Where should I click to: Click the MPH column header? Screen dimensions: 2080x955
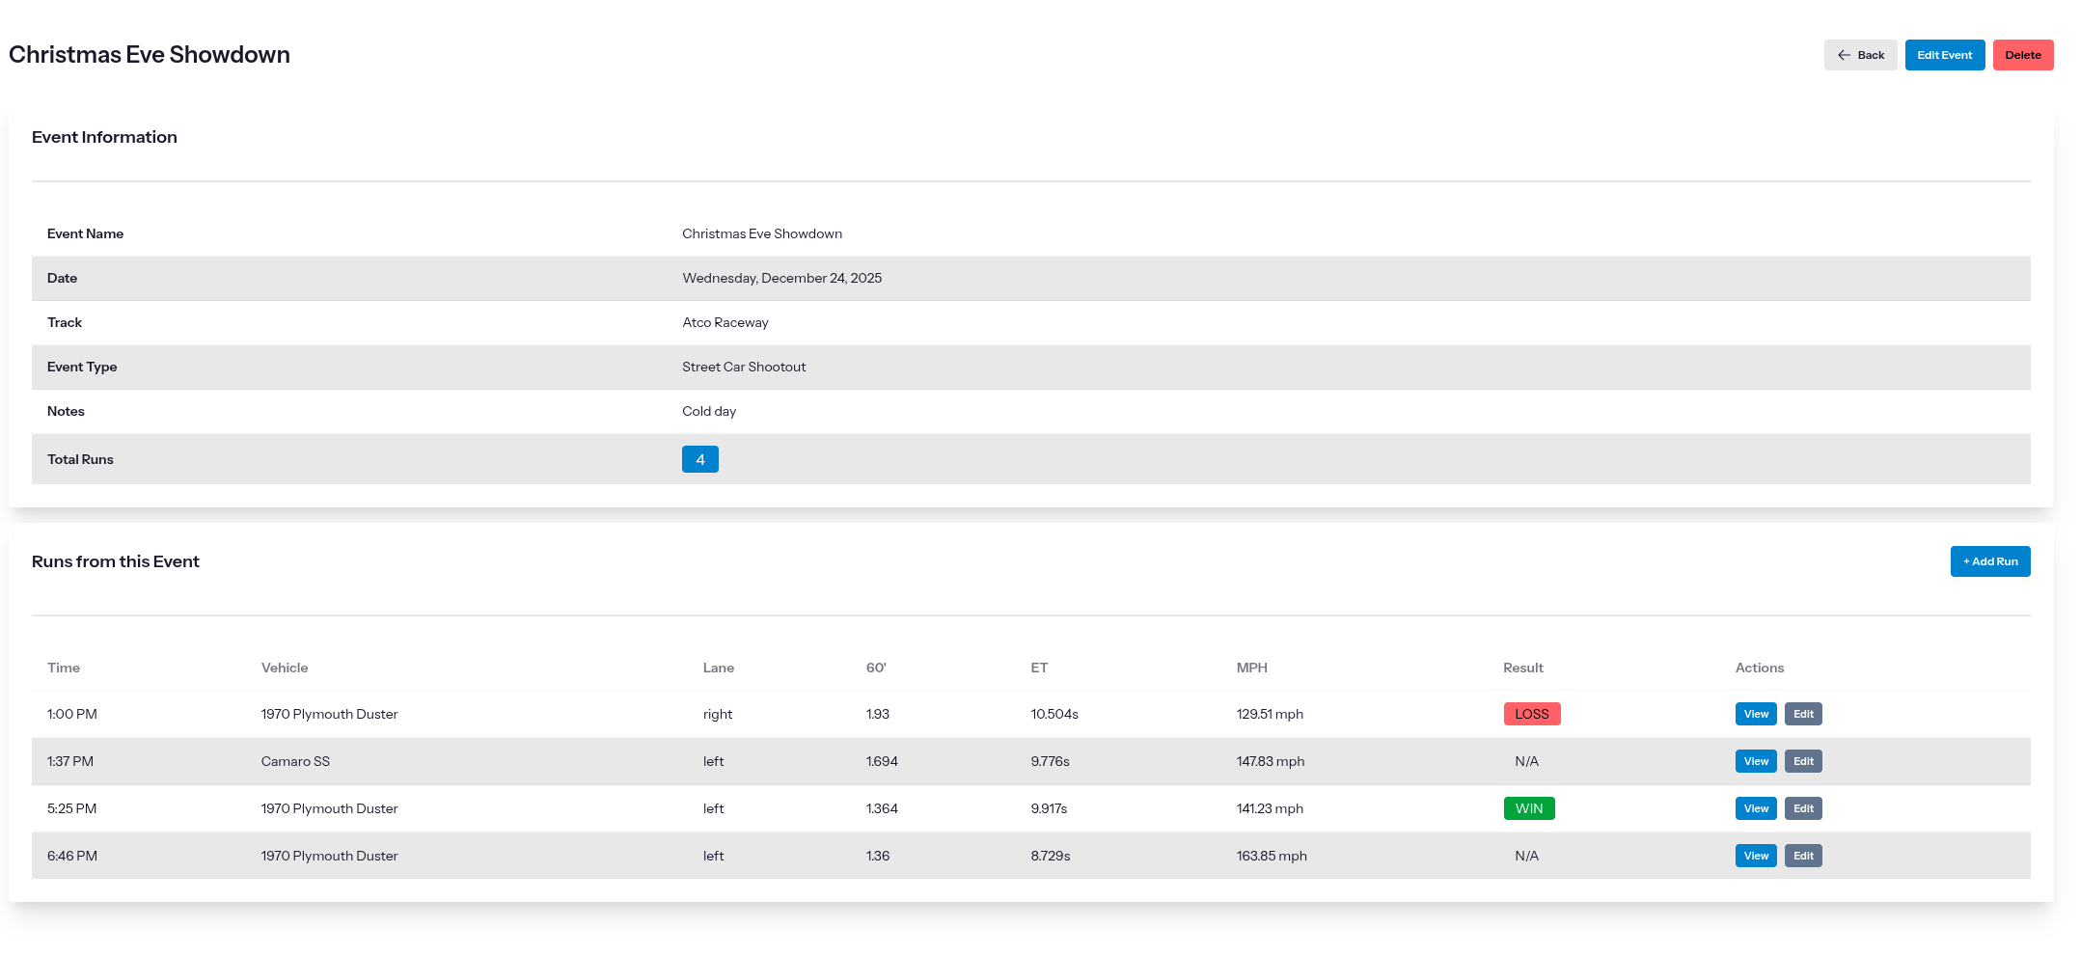(x=1251, y=668)
